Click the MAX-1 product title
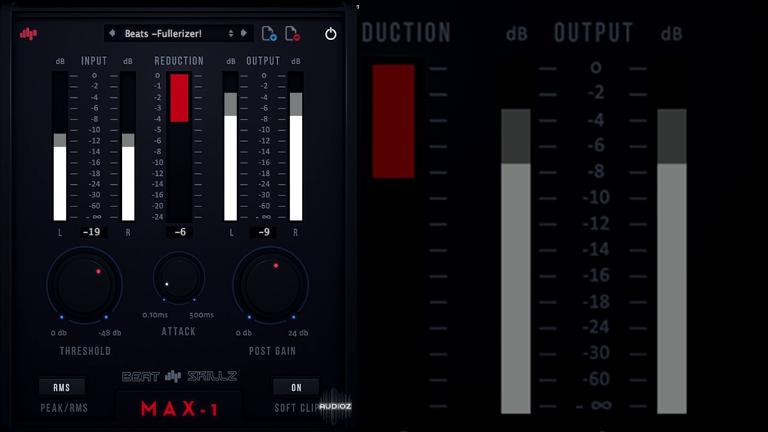768x432 pixels. 180,410
